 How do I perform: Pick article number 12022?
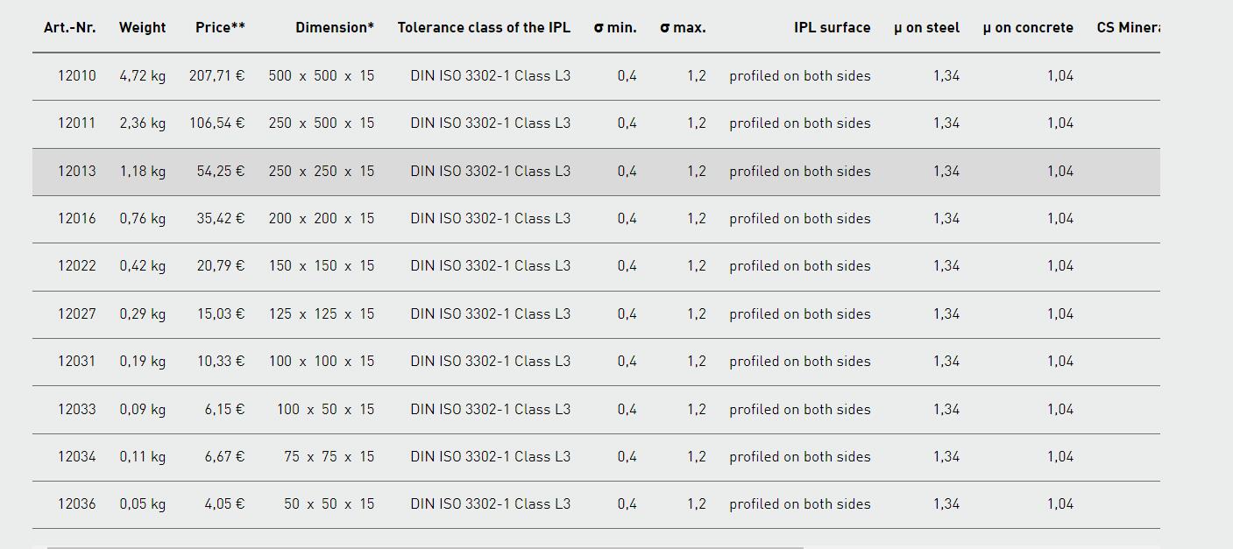(596, 266)
